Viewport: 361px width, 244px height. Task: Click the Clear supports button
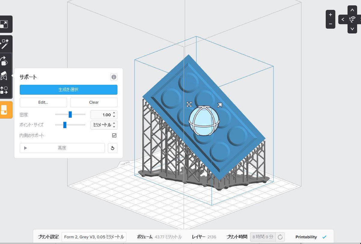coord(94,102)
